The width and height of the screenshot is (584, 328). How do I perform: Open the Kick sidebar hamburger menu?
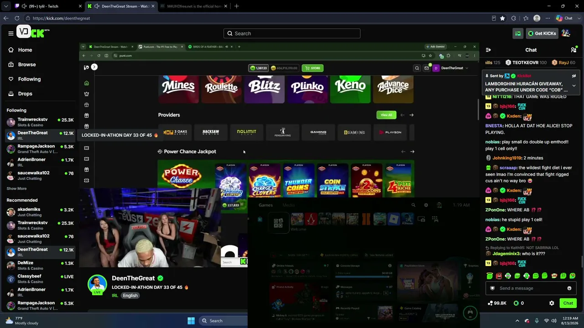[x=10, y=33]
